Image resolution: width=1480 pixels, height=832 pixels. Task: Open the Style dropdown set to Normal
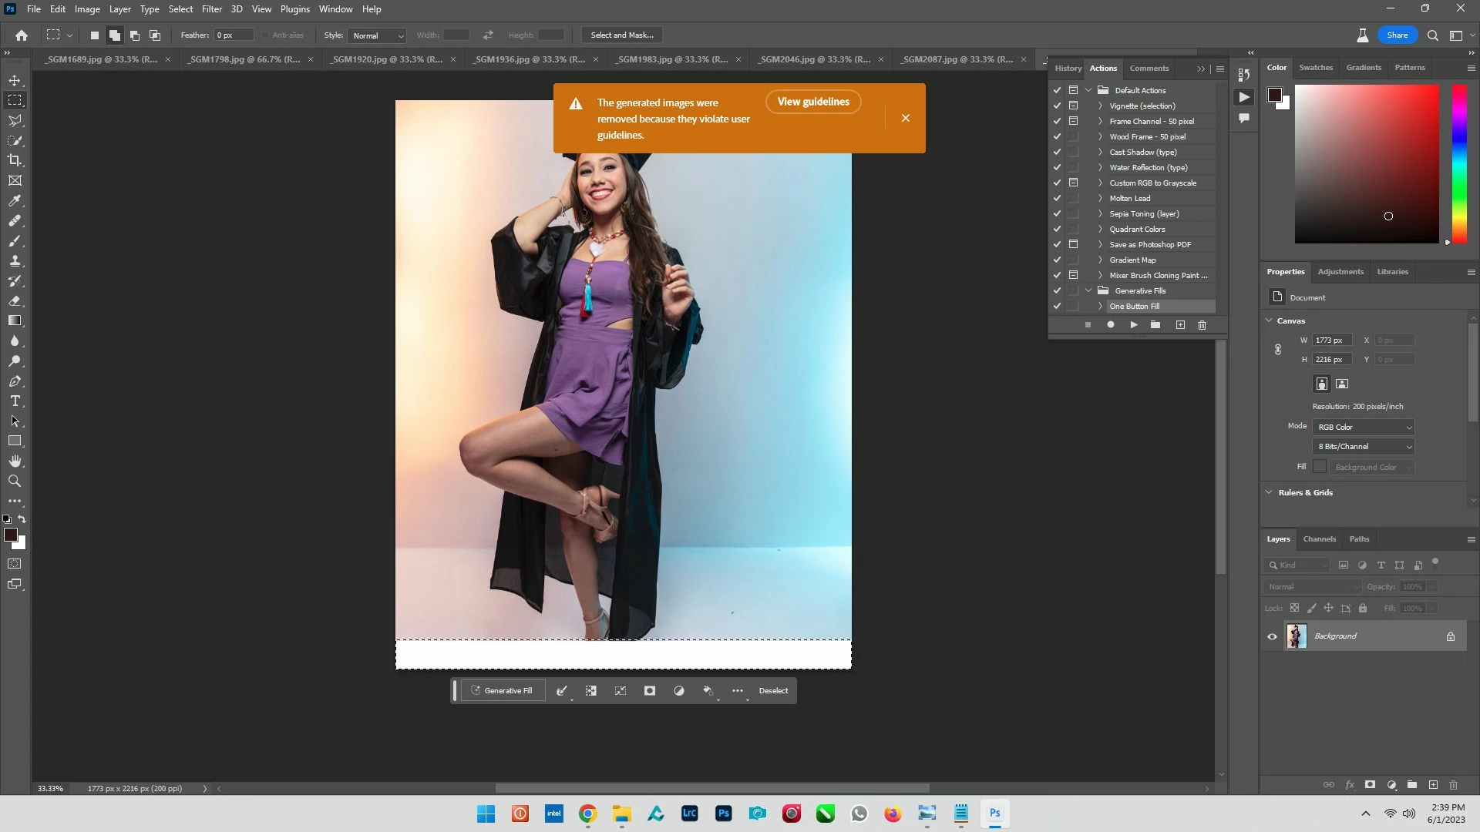click(x=377, y=35)
